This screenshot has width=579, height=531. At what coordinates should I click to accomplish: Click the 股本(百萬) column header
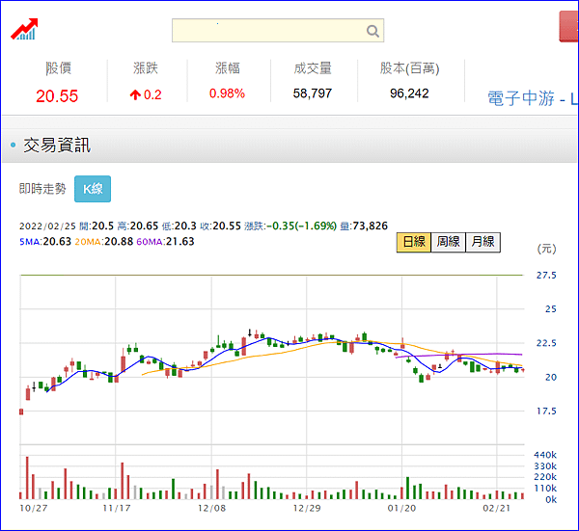tap(409, 68)
